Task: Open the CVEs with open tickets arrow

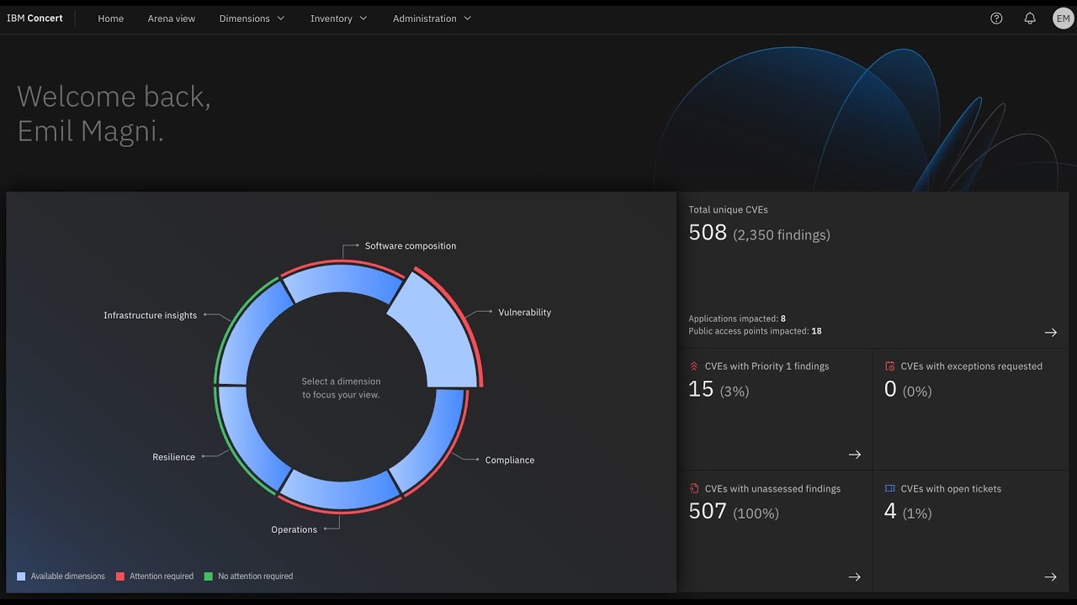Action: [1051, 577]
